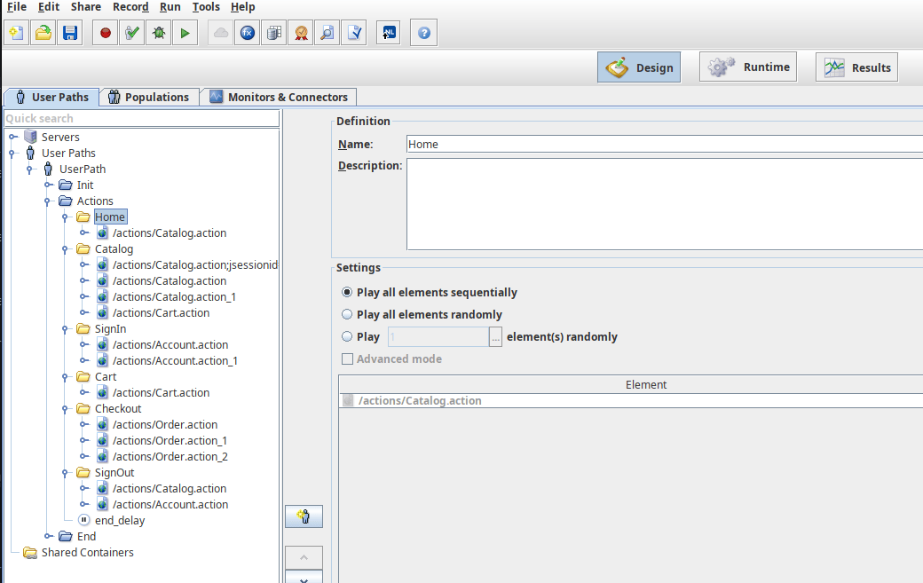Select Play all elements randomly
This screenshot has width=923, height=583.
(x=347, y=315)
